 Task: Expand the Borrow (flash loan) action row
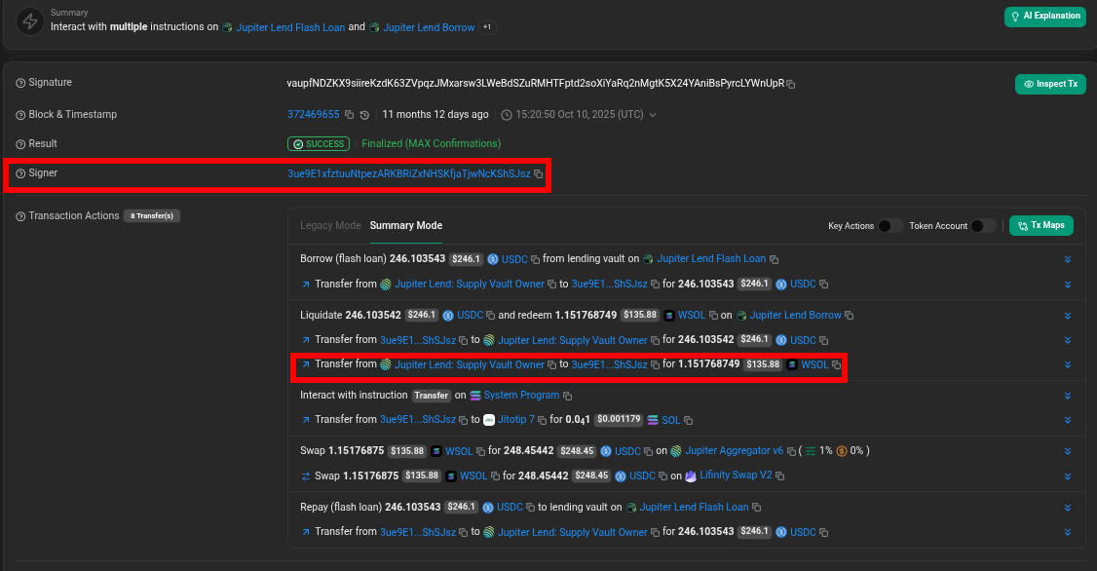[x=1068, y=259]
